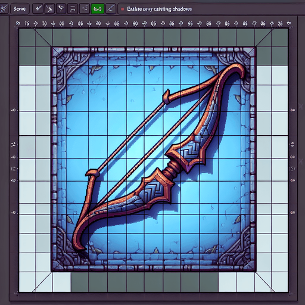
Task: Toggle the green highlighted toolbar button
Action: pos(97,9)
